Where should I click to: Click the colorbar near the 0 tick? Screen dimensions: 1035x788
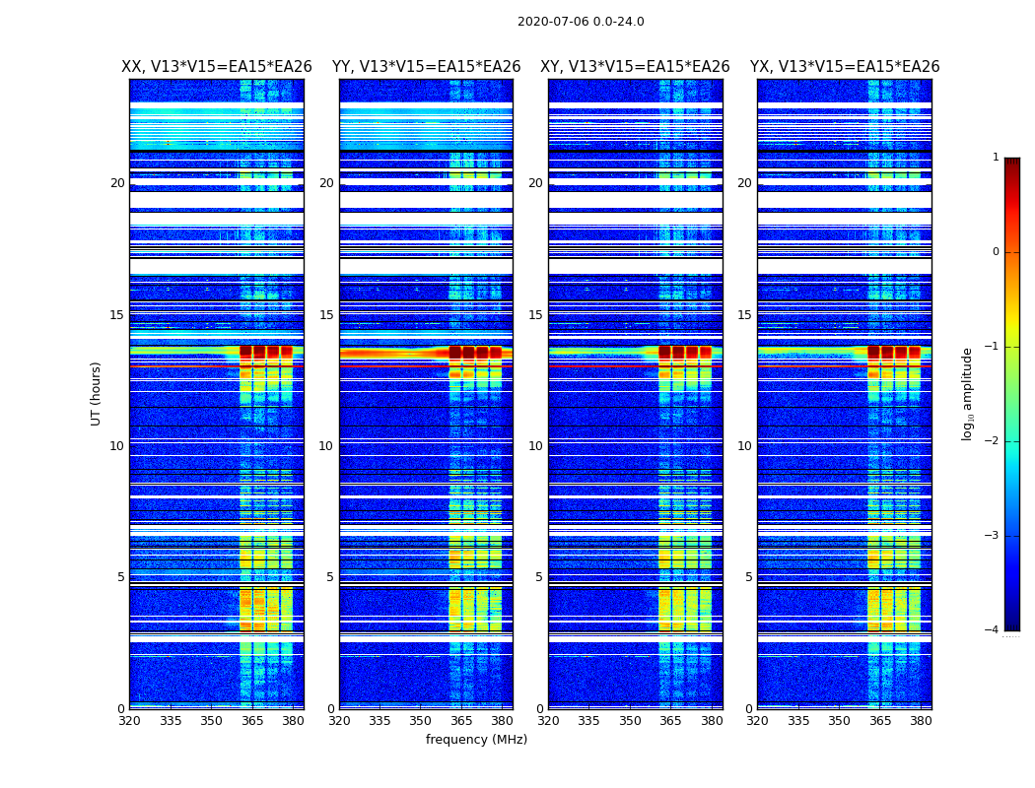click(x=1012, y=252)
